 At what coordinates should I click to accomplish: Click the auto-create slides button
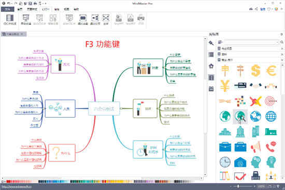tap(26, 20)
